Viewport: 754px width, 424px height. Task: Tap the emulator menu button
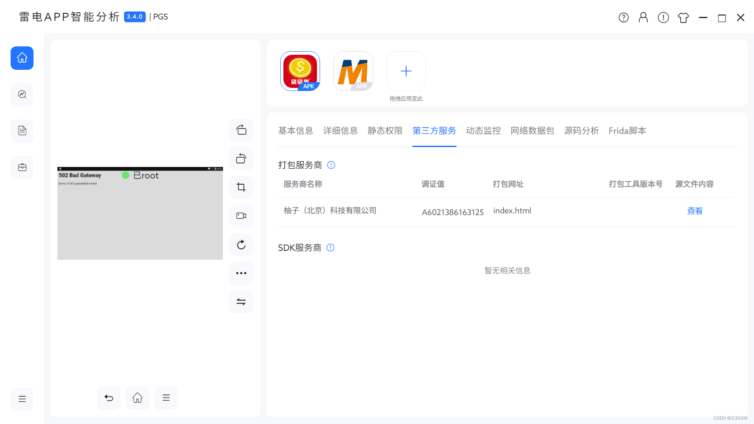pyautogui.click(x=166, y=398)
